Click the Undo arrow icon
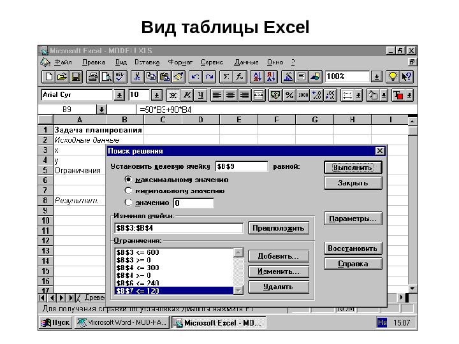The height and width of the screenshot is (344, 459). click(195, 77)
